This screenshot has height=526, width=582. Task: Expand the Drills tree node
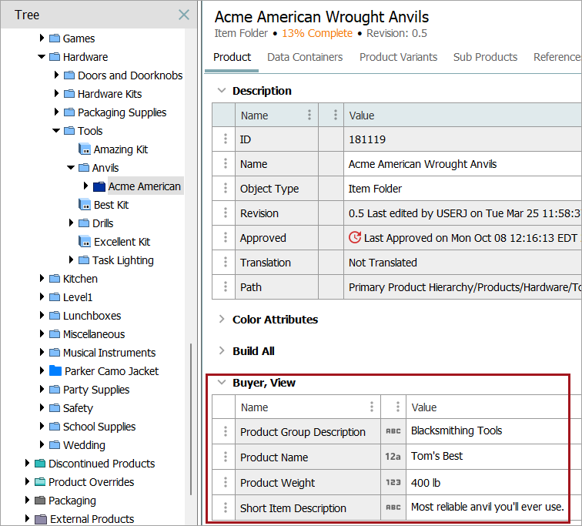[71, 223]
